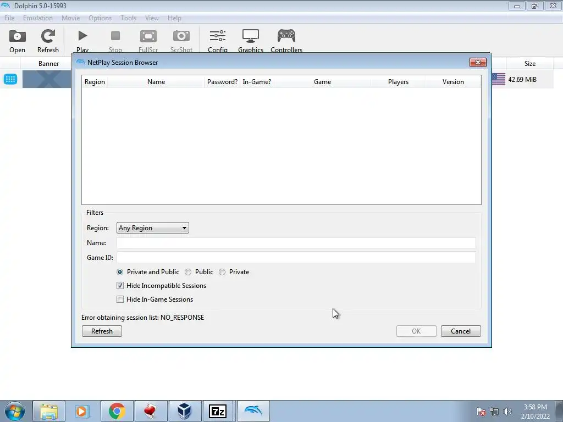This screenshot has height=422, width=563.
Task: Open the Options menu
Action: pyautogui.click(x=100, y=18)
